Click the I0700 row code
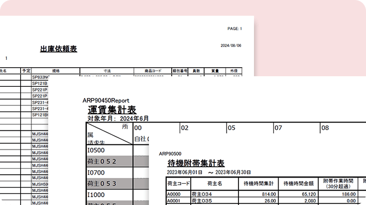 point(96,173)
